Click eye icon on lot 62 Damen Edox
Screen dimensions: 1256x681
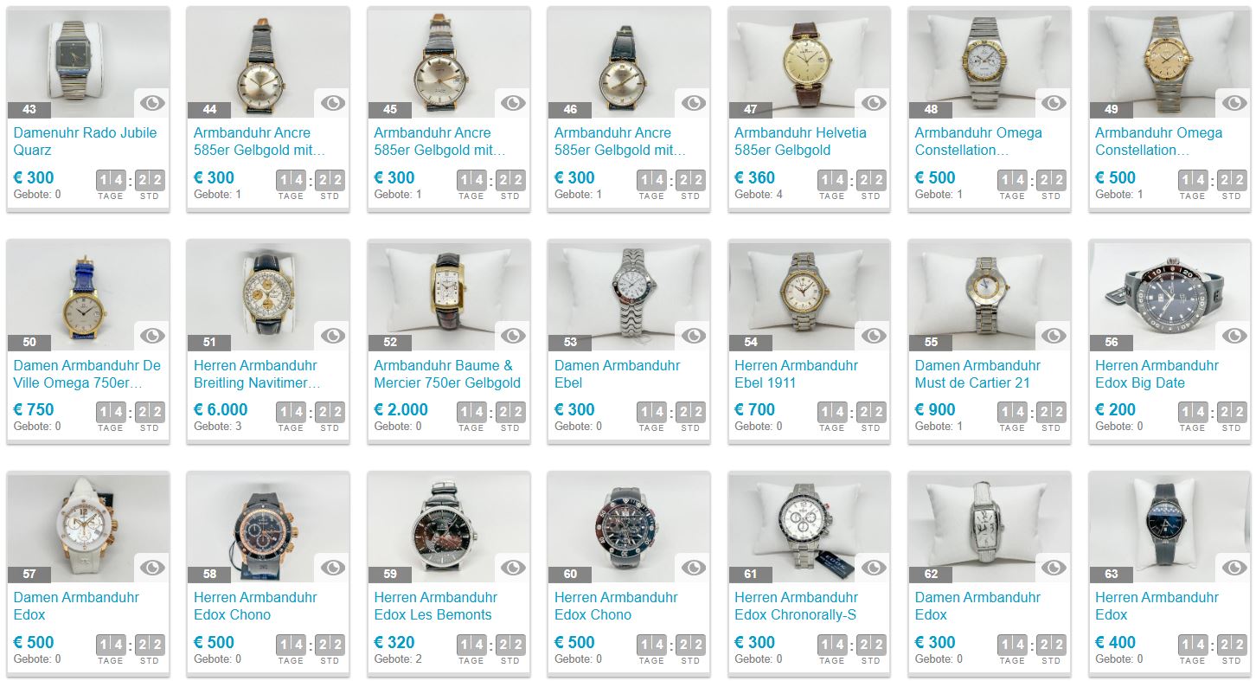[1054, 568]
